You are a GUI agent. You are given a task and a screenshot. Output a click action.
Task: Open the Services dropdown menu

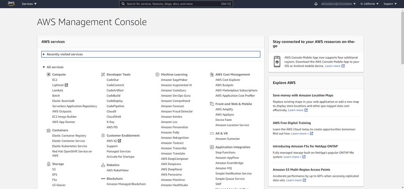(29, 4)
